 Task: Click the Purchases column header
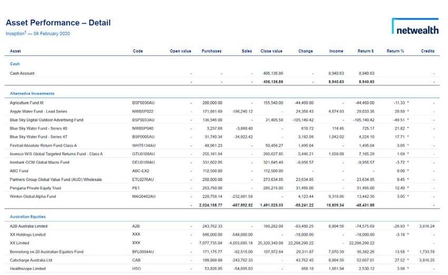point(211,51)
